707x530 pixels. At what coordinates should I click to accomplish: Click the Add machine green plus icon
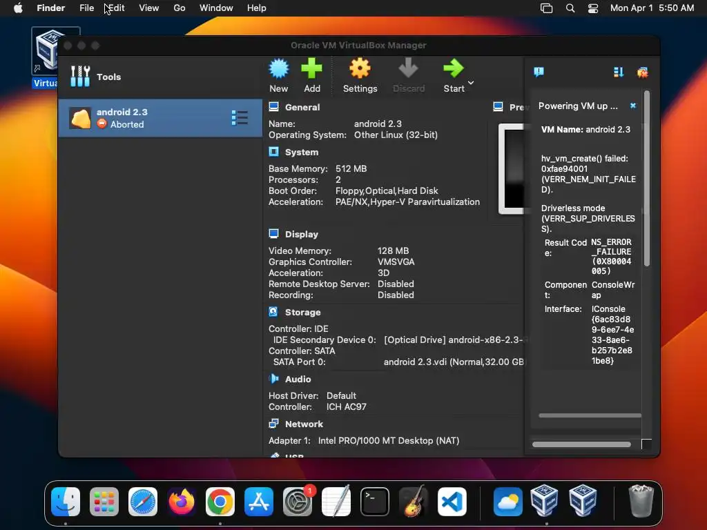311,68
